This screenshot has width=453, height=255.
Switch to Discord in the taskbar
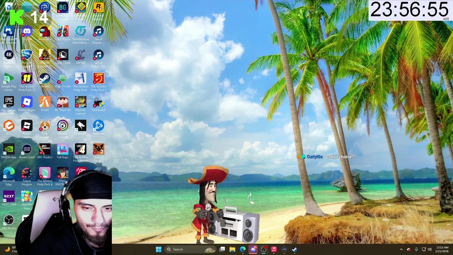click(253, 249)
